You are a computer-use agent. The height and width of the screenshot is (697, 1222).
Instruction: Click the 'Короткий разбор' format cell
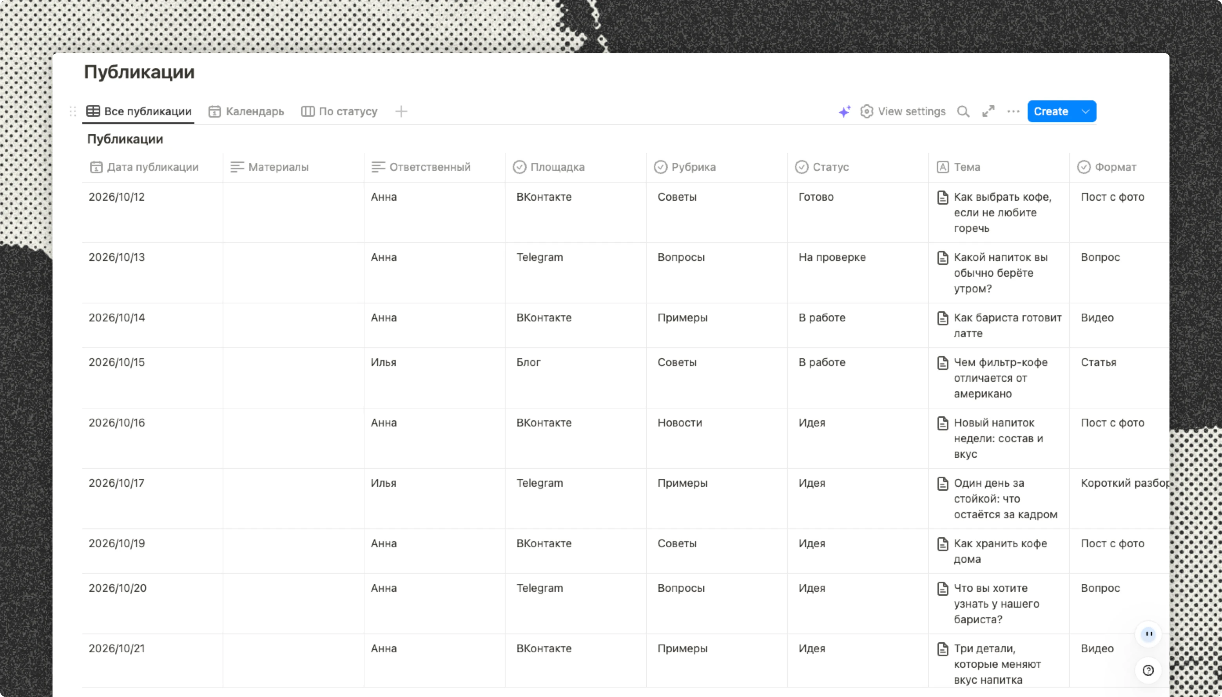(x=1120, y=498)
